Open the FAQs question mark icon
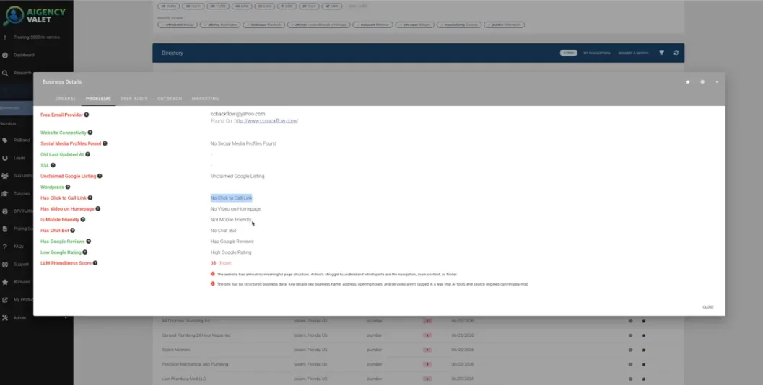Viewport: 763px width, 385px height. point(5,247)
